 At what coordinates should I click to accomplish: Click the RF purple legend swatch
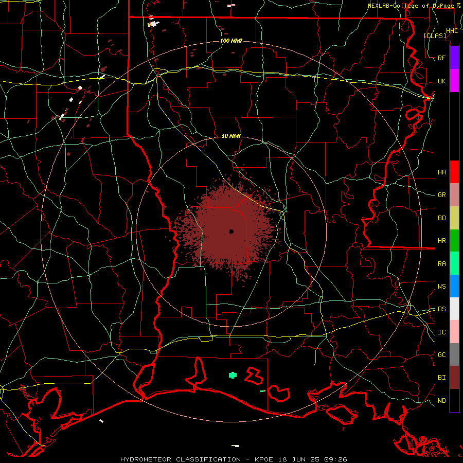click(x=454, y=57)
